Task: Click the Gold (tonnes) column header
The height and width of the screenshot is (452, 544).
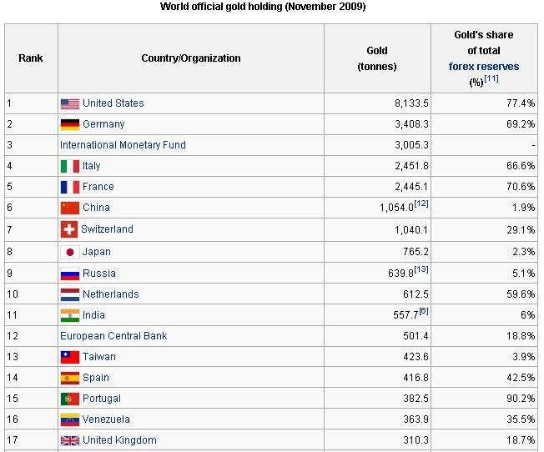Action: pyautogui.click(x=377, y=58)
